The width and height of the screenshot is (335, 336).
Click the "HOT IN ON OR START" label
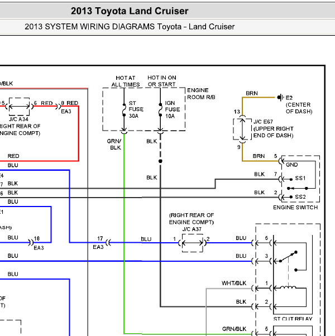click(x=162, y=81)
